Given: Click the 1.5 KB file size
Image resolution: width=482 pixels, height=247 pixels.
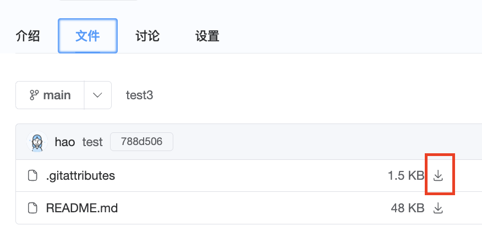Looking at the screenshot, I should point(406,176).
